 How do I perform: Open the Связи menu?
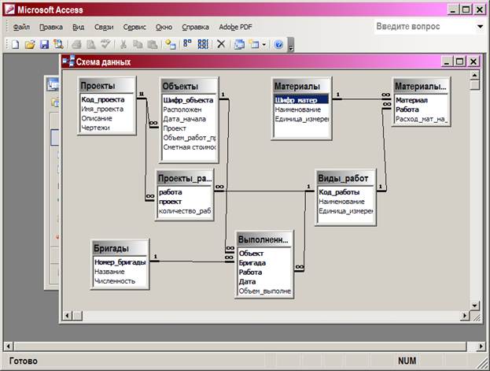tap(104, 28)
